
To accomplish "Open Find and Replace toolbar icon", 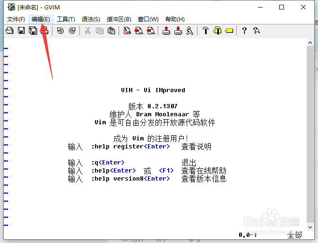I will pos(127,31).
